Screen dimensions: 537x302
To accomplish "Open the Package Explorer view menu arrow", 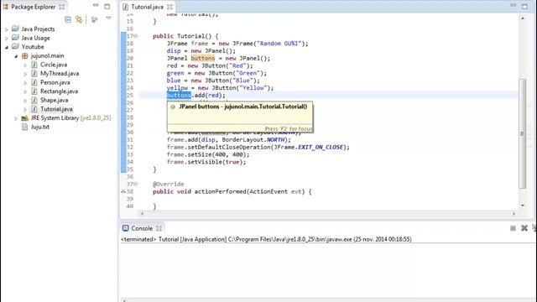I will click(108, 18).
